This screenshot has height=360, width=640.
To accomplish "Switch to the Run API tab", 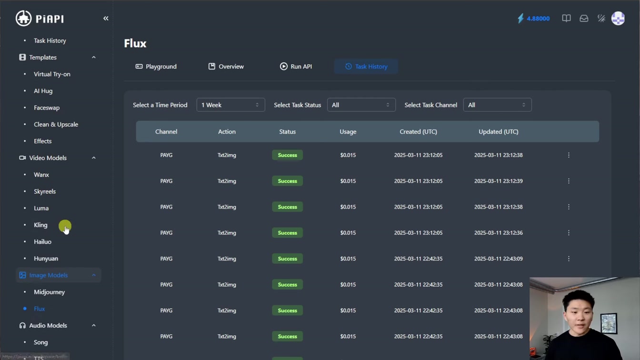I will tap(296, 67).
